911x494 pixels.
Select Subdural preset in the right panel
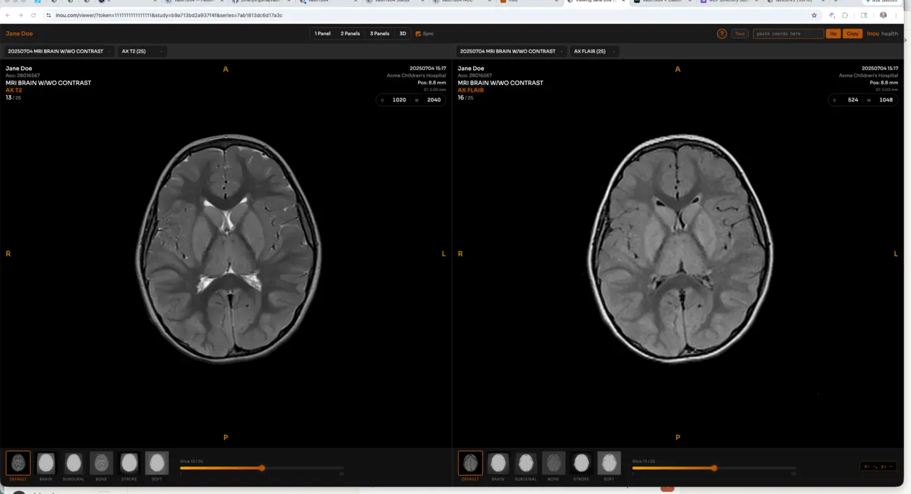[526, 463]
